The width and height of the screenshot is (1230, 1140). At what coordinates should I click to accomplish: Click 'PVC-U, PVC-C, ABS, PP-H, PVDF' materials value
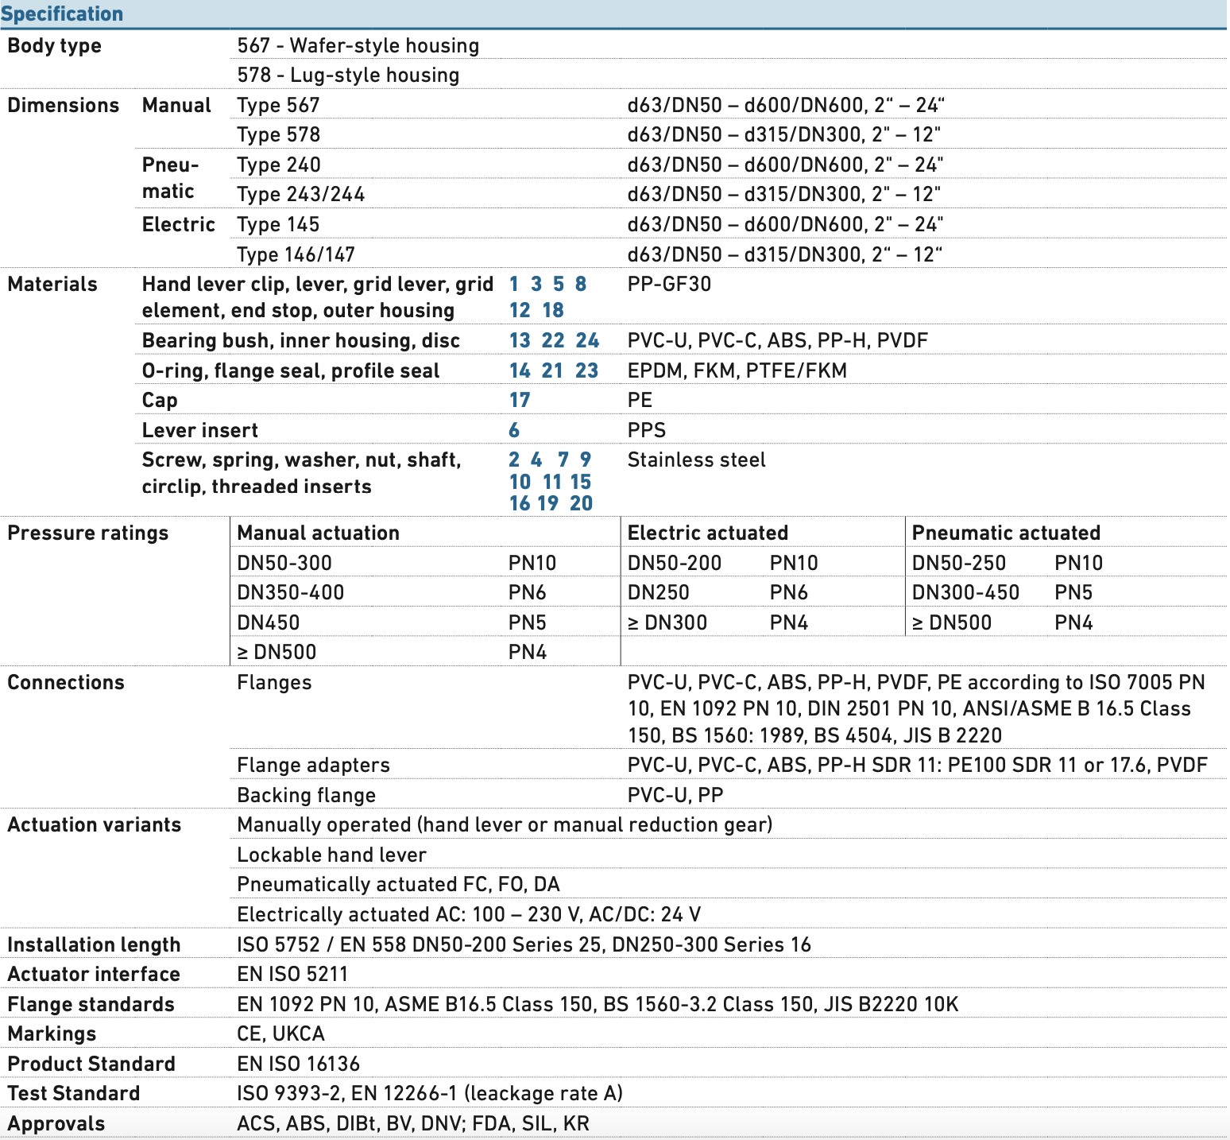pos(777,340)
